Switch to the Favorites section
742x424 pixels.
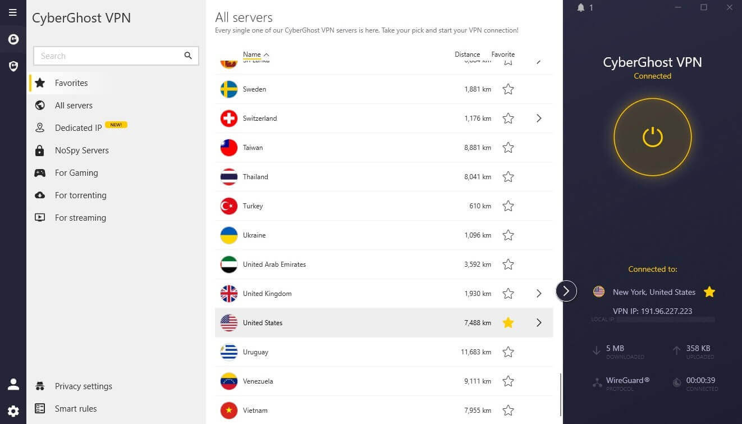point(71,83)
